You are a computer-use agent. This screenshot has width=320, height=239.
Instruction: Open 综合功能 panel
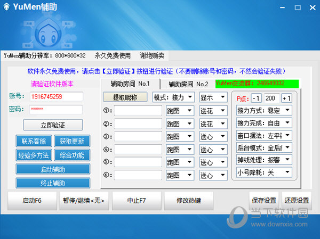pyautogui.click(x=72, y=155)
